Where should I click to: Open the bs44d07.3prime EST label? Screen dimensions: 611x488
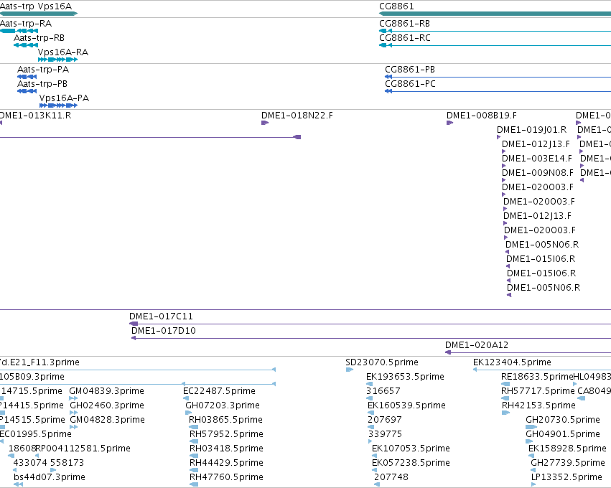(x=49, y=477)
